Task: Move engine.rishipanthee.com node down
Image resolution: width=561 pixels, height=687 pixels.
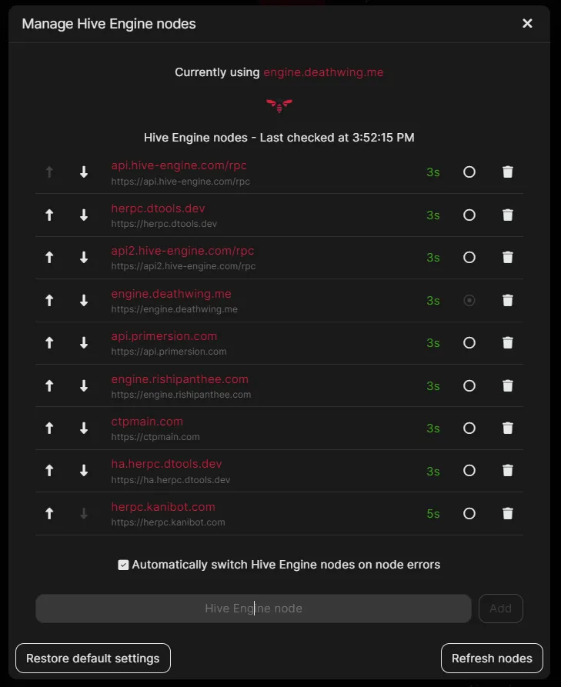Action: (84, 386)
